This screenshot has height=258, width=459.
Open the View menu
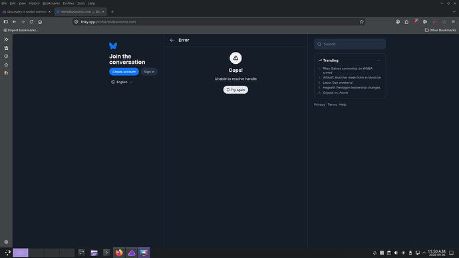coord(22,3)
